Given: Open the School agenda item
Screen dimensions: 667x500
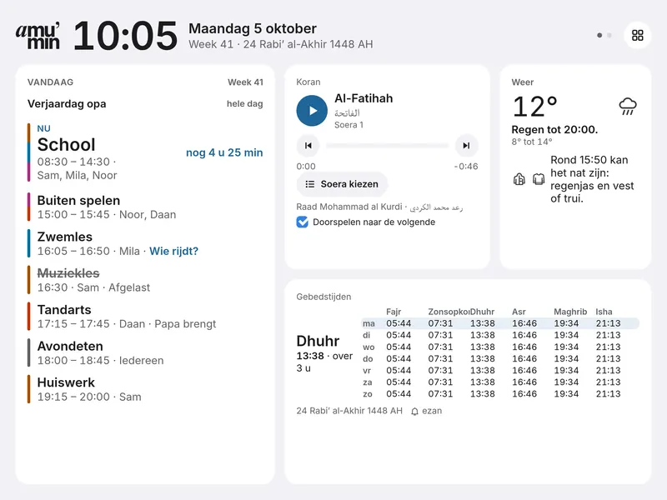Looking at the screenshot, I should [145, 152].
